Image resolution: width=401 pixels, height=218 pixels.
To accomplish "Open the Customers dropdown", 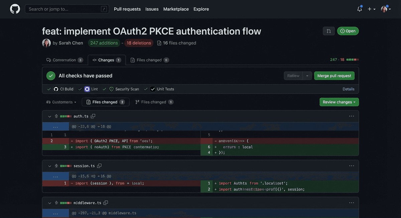I will (x=61, y=102).
